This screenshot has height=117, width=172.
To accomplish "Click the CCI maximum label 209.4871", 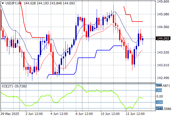I will click(x=163, y=86).
